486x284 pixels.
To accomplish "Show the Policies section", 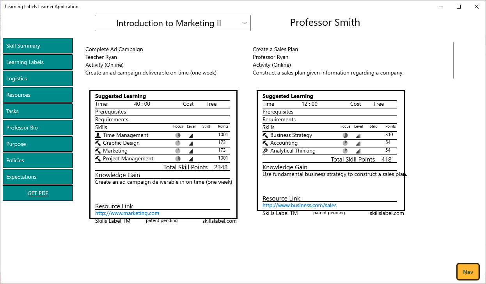I will [x=38, y=160].
